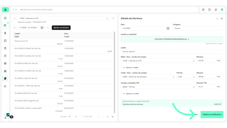The height and width of the screenshot is (128, 227).
Task: Select entry FA A2025-cc4de QA Test SA
Action: point(63,80)
